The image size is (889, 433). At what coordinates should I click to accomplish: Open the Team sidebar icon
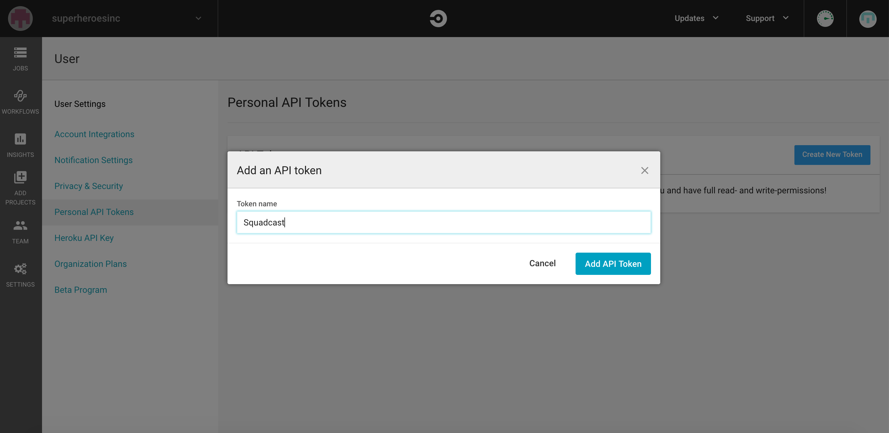point(20,232)
